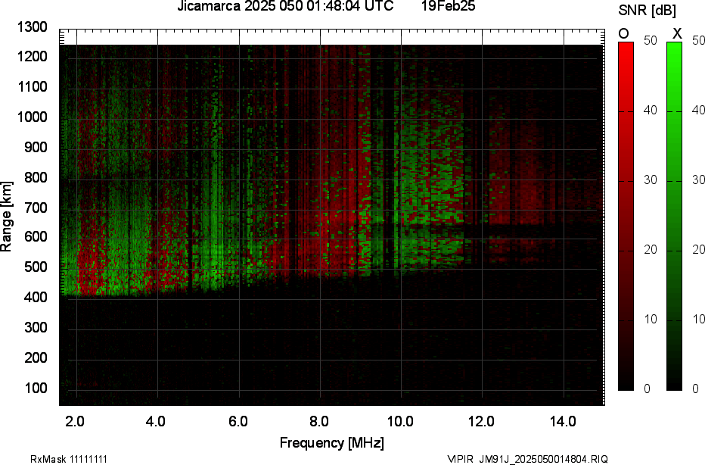
Task: Click the 500 km range tick label
Action: pos(35,267)
